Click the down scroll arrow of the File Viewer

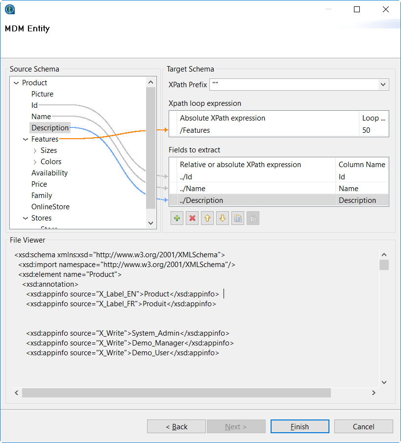coord(384,382)
